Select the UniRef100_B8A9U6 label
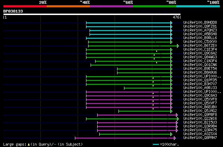This screenshot has width=223, height=147. point(200,72)
